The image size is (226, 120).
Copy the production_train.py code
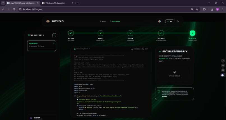click(x=145, y=49)
